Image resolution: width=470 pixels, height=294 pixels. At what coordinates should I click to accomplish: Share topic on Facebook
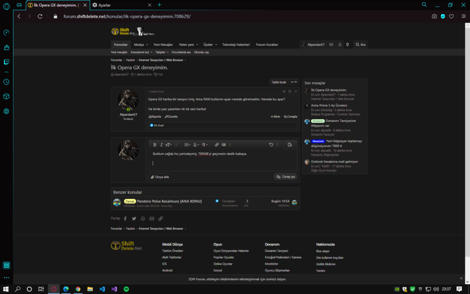coord(125,218)
